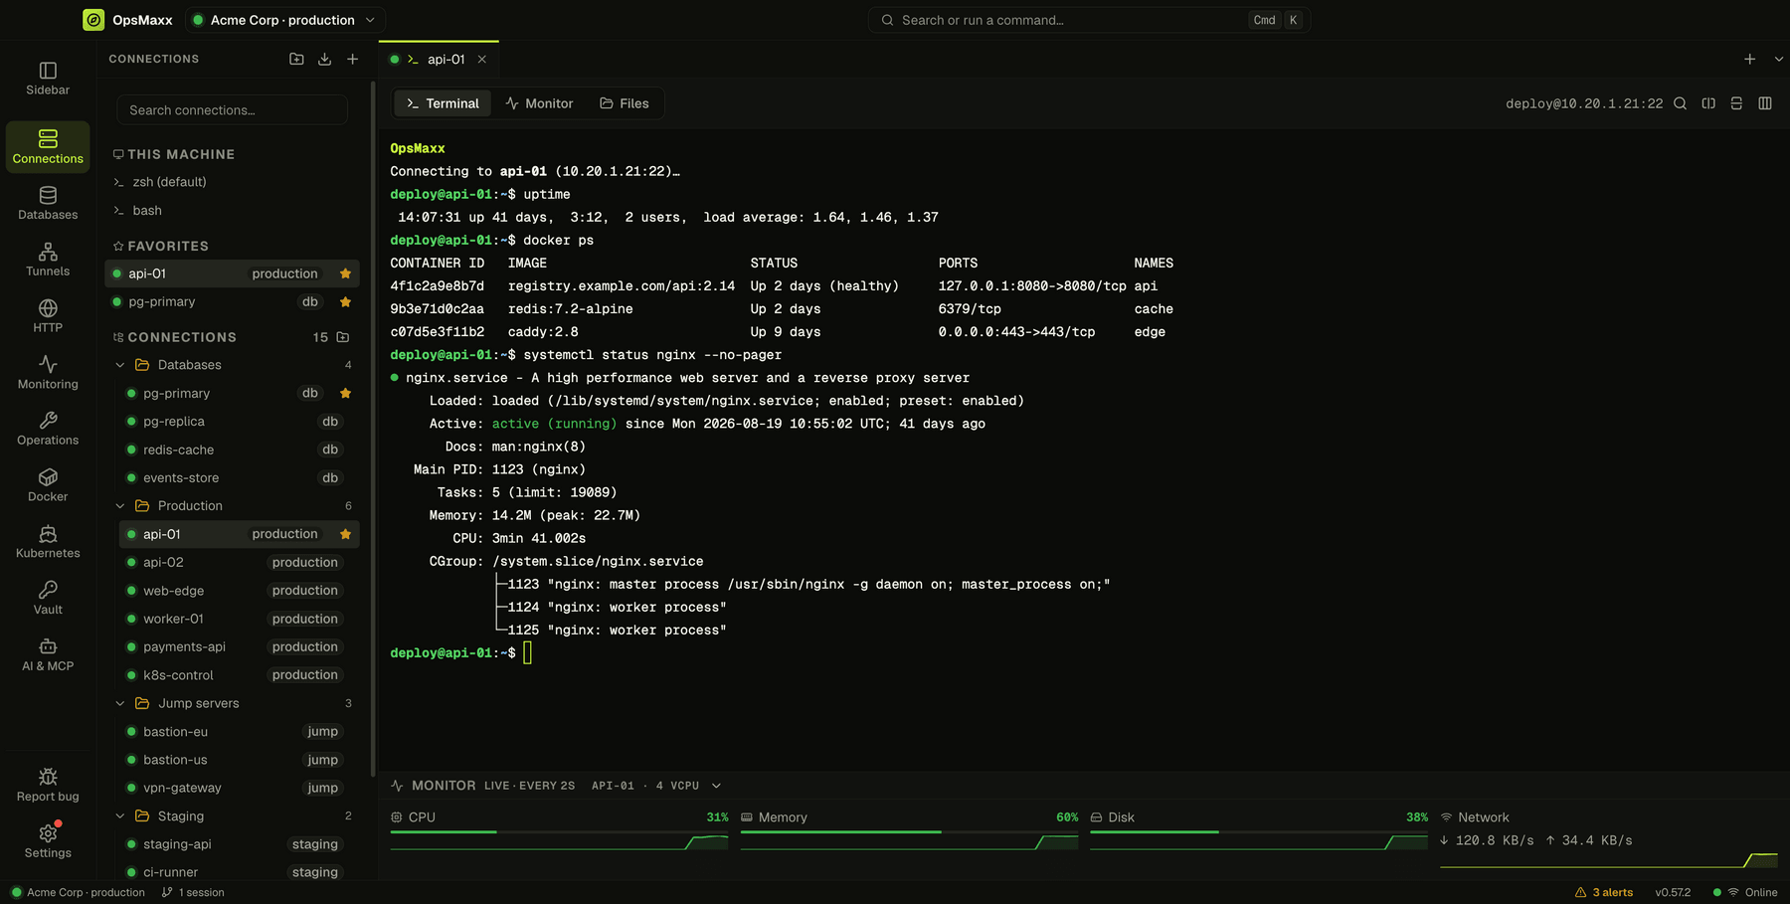Open the Operations section
Viewport: 1790px width, 904px height.
point(48,429)
